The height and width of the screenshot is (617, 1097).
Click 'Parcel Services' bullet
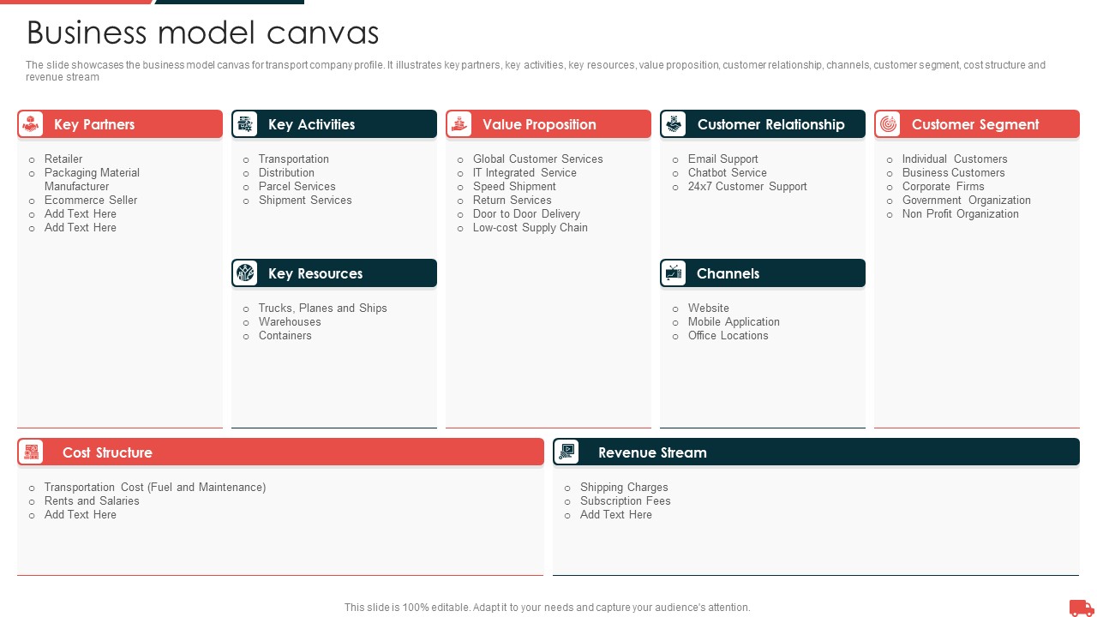pos(297,187)
